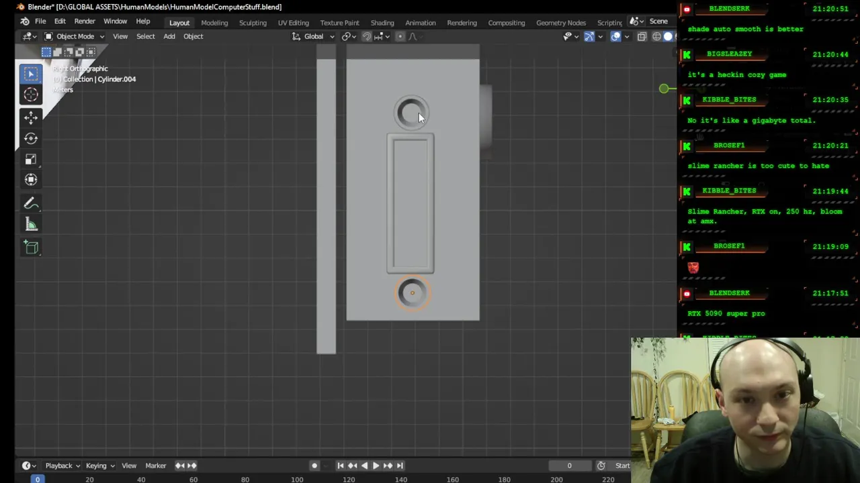Switch to the Shading workspace tab
Viewport: 860px width, 483px height.
[x=382, y=22]
